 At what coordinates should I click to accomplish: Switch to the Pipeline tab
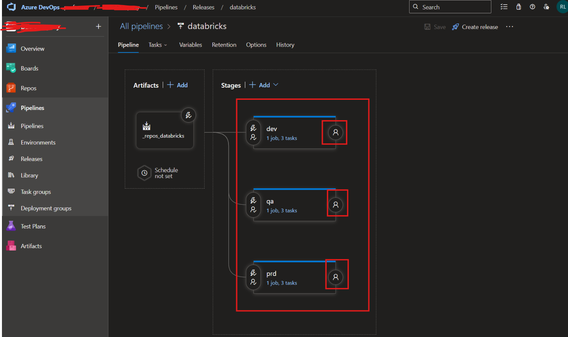128,45
